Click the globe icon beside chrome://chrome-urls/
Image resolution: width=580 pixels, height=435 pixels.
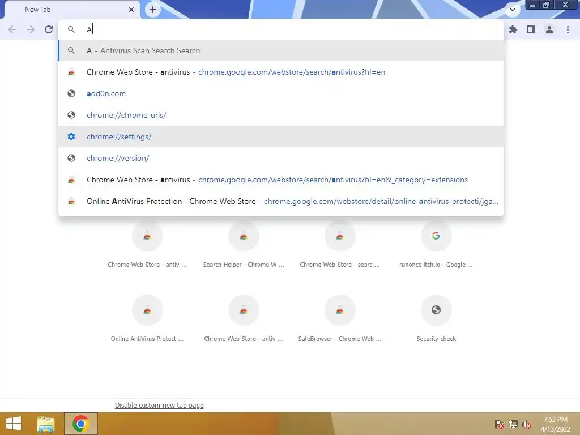coord(71,115)
